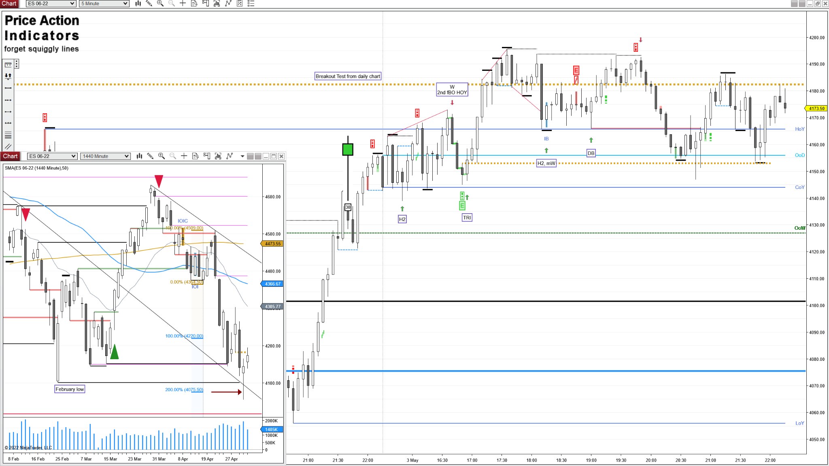Select the parallel channel drawing tool
The width and height of the screenshot is (829, 466).
click(8, 146)
